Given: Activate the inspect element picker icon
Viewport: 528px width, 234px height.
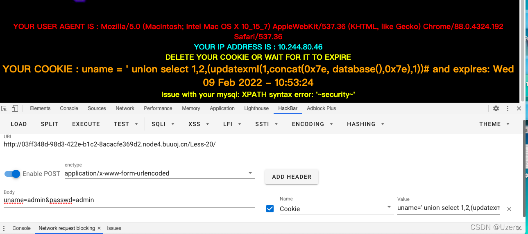Looking at the screenshot, I should [5, 108].
